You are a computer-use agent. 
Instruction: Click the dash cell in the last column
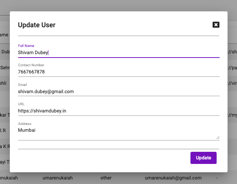217,178
